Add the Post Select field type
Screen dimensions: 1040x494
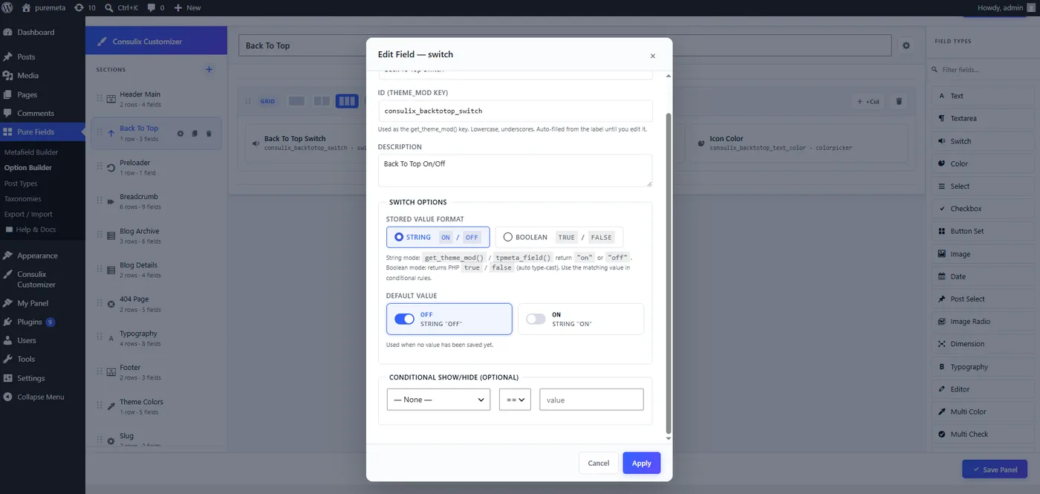click(982, 299)
